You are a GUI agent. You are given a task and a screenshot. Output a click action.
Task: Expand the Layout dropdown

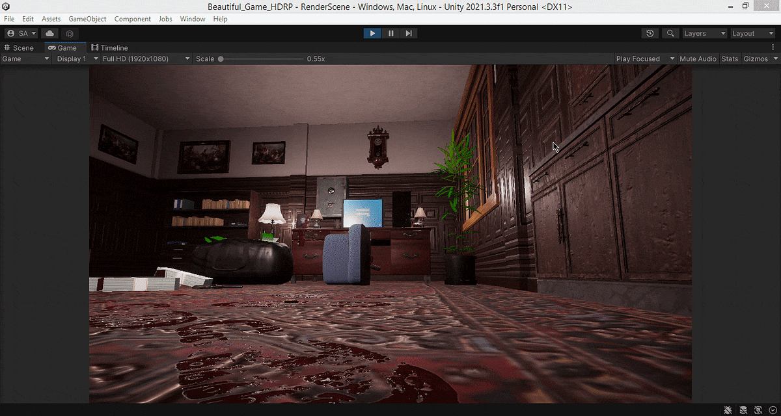[x=752, y=33]
